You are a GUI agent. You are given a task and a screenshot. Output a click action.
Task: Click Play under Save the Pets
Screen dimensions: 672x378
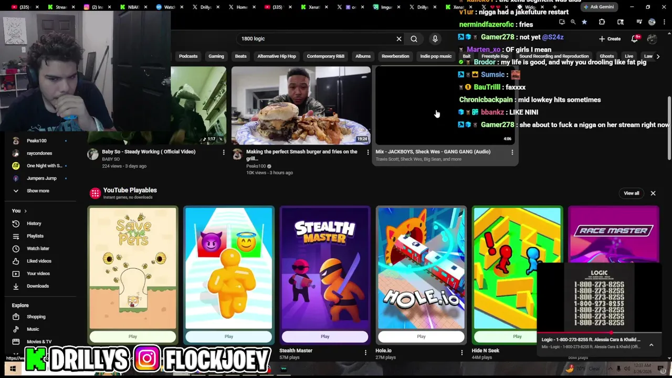132,337
